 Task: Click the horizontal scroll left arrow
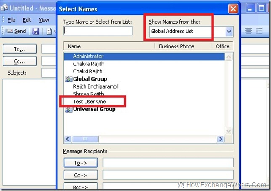coord(68,139)
